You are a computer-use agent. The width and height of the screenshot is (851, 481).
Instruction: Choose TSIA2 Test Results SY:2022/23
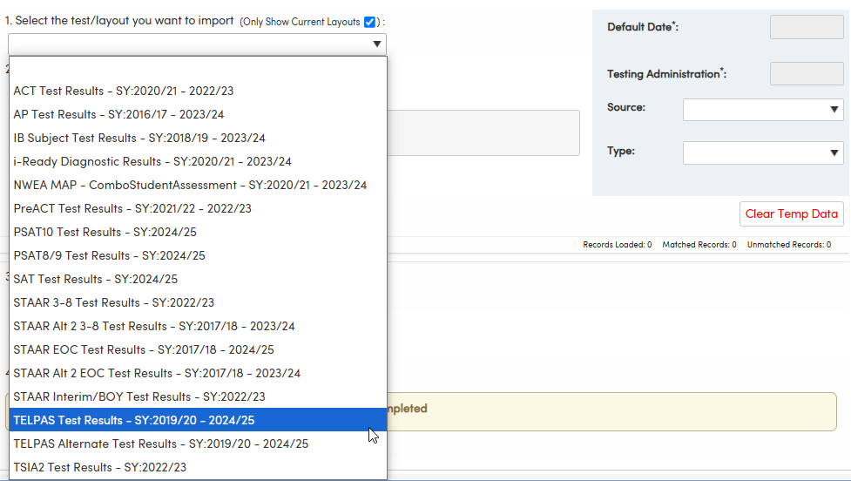coord(198,467)
